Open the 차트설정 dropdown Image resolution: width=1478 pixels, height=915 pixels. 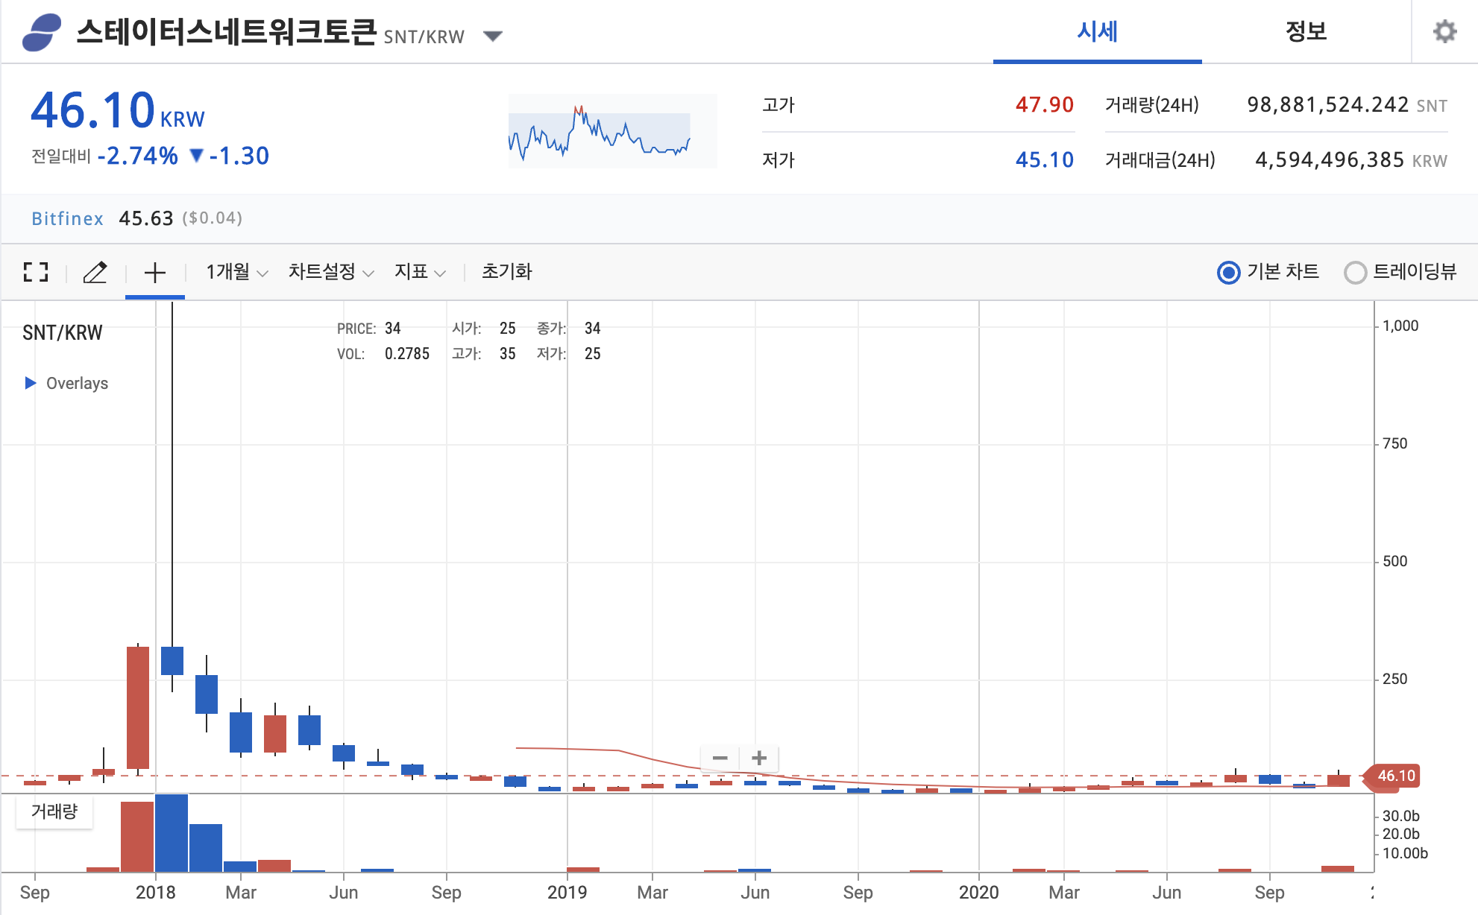coord(330,272)
